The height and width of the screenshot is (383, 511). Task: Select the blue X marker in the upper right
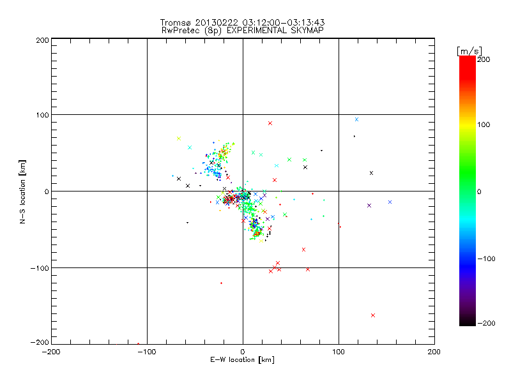356,119
